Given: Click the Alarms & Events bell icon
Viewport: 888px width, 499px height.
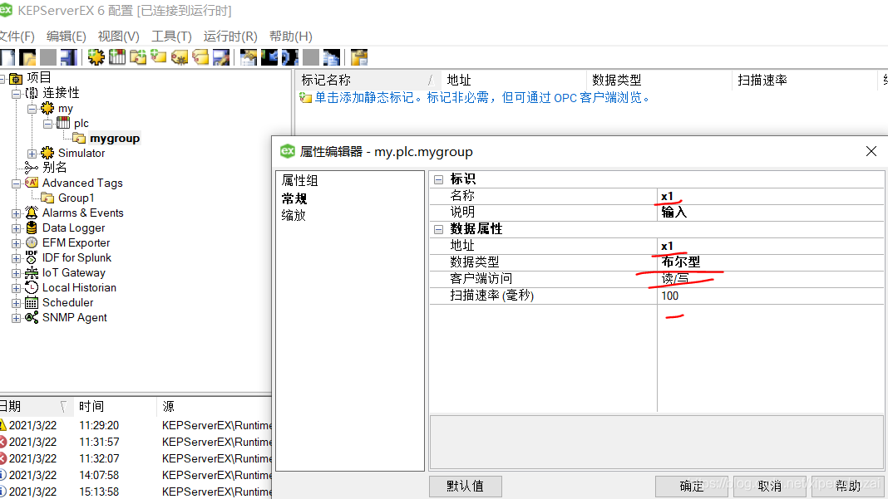Looking at the screenshot, I should pos(32,213).
